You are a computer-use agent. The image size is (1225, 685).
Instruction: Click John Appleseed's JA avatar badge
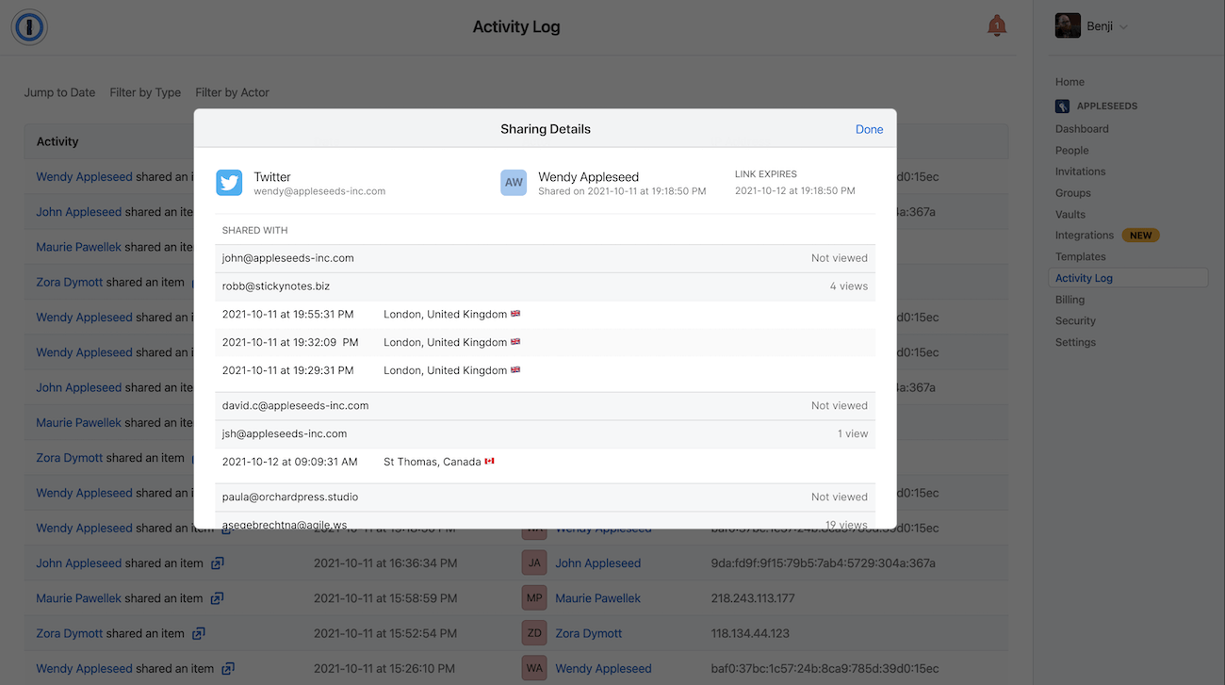pos(534,563)
